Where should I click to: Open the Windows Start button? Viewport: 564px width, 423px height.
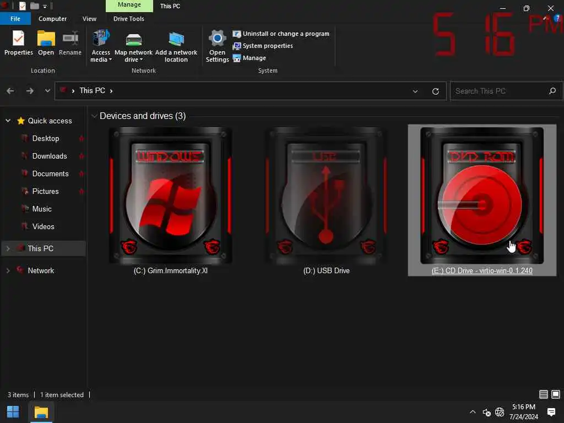[x=13, y=412]
